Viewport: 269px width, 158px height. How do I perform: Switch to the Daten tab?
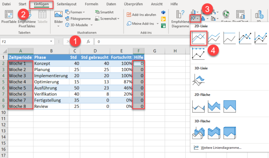click(x=111, y=4)
